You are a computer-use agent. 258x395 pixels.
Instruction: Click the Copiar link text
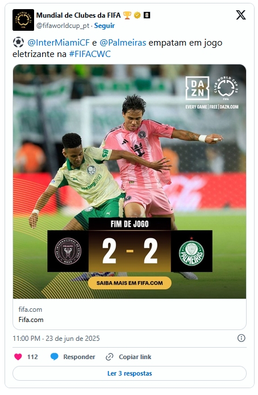pyautogui.click(x=135, y=357)
